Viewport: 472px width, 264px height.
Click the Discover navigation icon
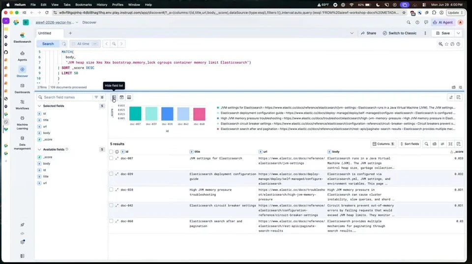[22, 69]
